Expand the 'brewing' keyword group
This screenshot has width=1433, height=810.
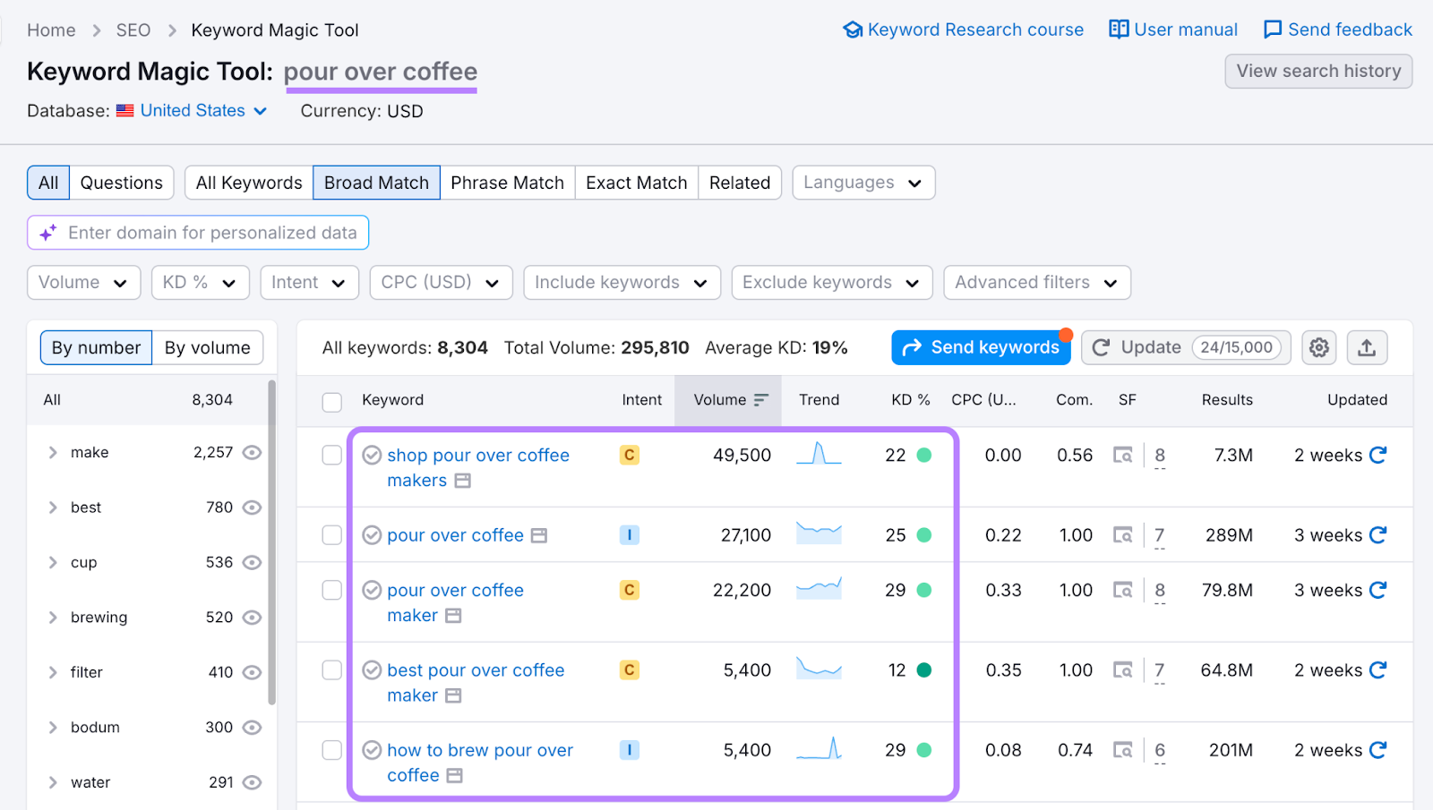coord(52,617)
